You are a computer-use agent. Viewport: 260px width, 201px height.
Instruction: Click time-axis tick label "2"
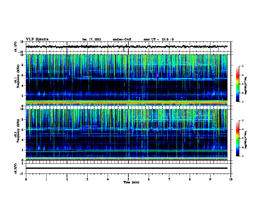(x=67, y=179)
